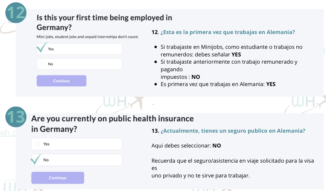326x191 pixels.
Task: Click the bullet 'Es primera vez que trabajas en Alemania'
Action: [x=218, y=84]
